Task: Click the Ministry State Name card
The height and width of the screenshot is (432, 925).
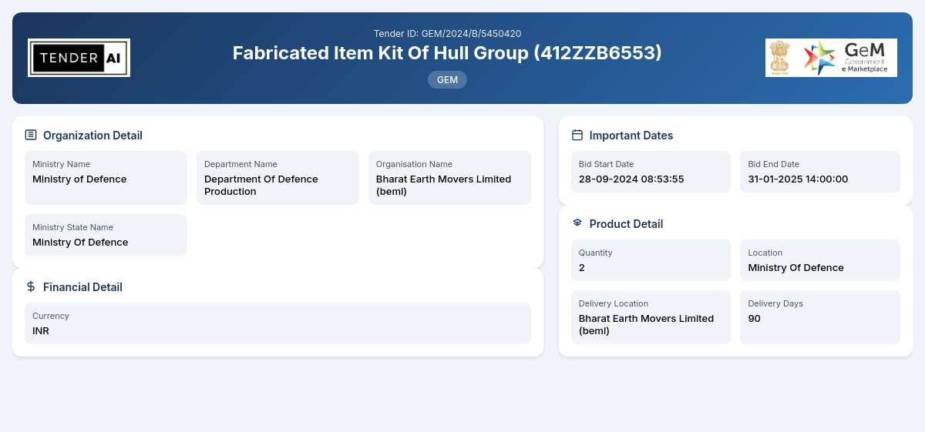Action: tap(106, 235)
